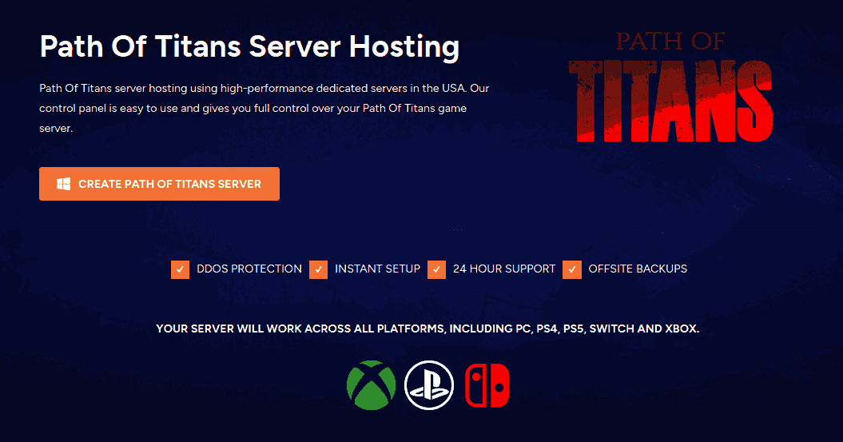Screen dimensions: 843x442
Task: Toggle the DDOS Protection checkbox
Action: pos(180,269)
